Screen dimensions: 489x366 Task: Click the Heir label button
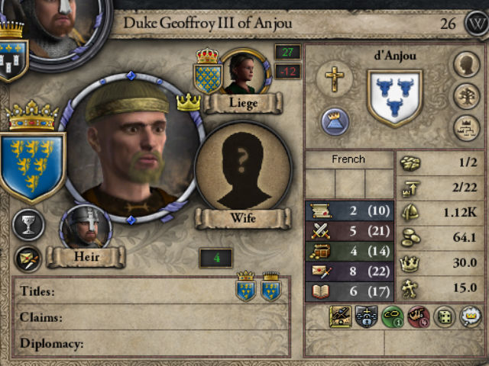point(86,257)
